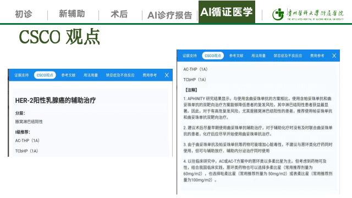Screen dimensions: 352x198
Task: Switch to the 新辅助 tab
Action: click(72, 14)
